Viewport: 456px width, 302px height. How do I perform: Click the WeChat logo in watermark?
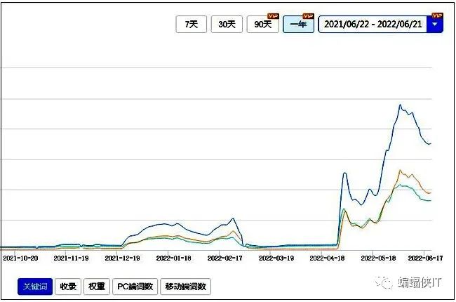[384, 282]
